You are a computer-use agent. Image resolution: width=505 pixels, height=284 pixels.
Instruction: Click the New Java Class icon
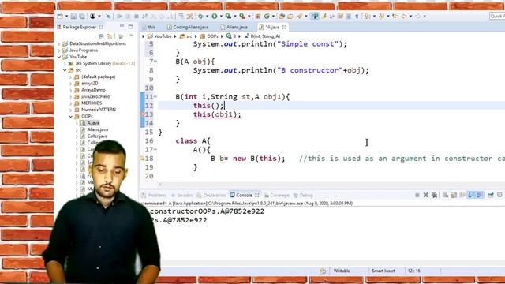point(267,16)
